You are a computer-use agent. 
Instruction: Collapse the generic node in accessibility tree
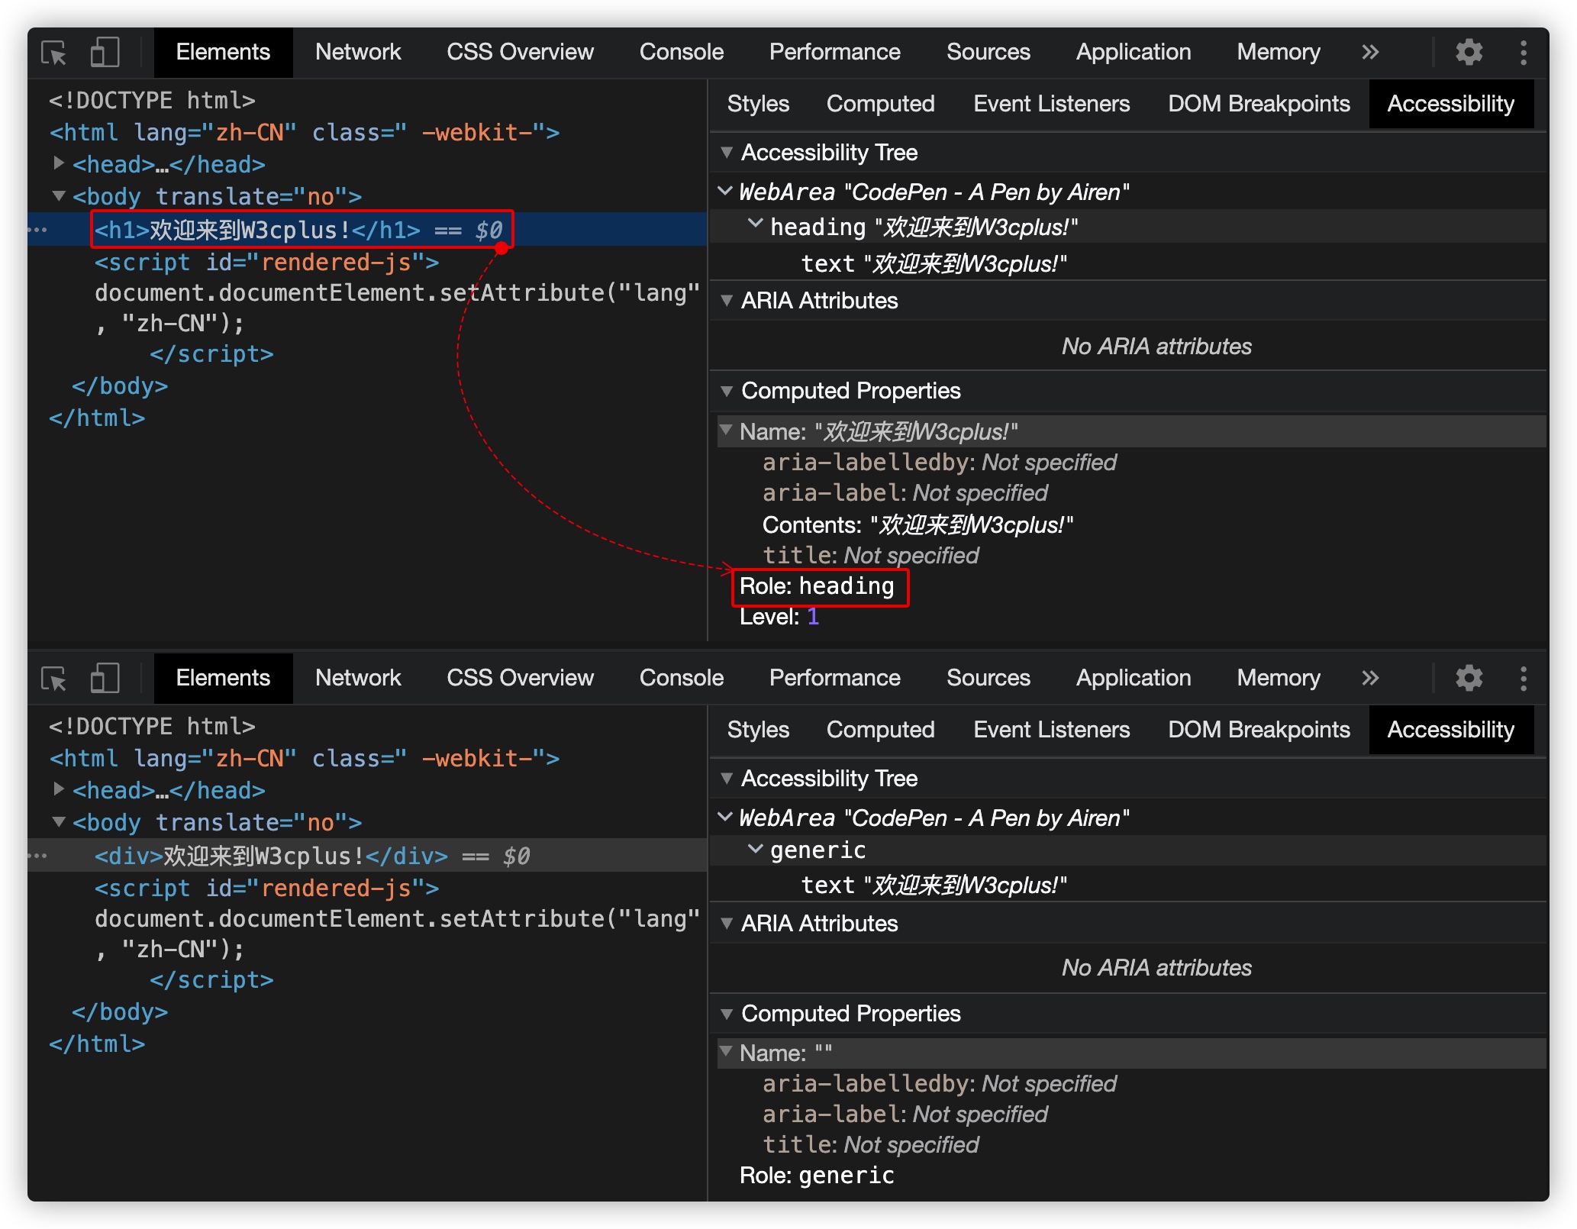pyautogui.click(x=756, y=848)
